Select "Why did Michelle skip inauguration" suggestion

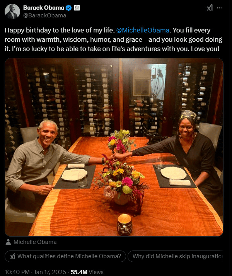(177, 256)
